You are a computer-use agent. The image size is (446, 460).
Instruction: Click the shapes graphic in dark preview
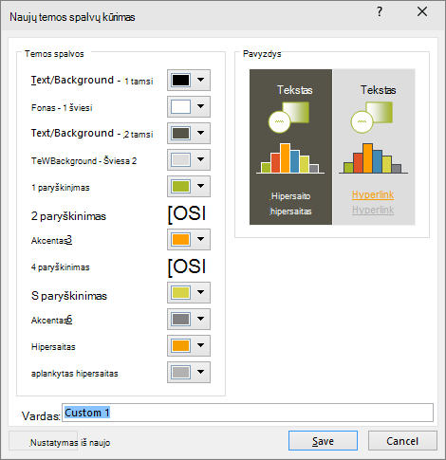[288, 117]
